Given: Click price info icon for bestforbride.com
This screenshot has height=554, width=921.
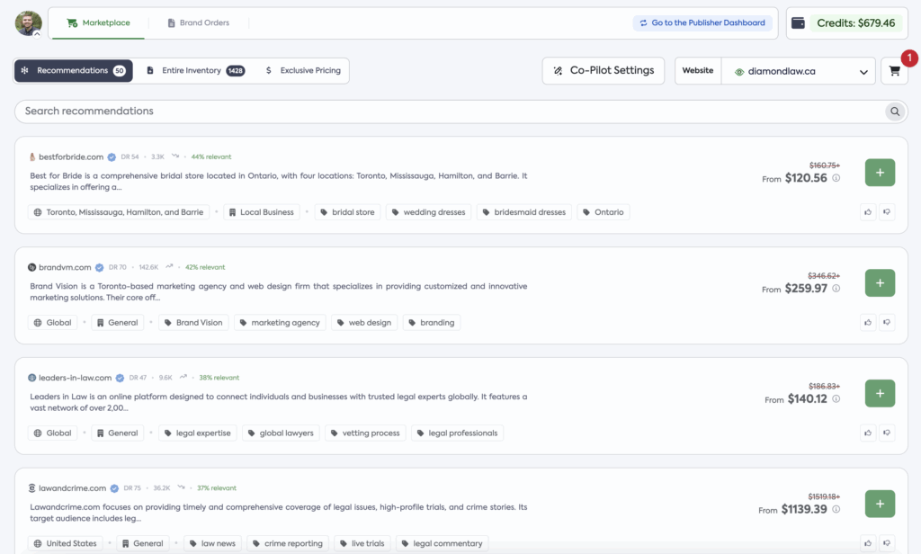Looking at the screenshot, I should [x=836, y=178].
